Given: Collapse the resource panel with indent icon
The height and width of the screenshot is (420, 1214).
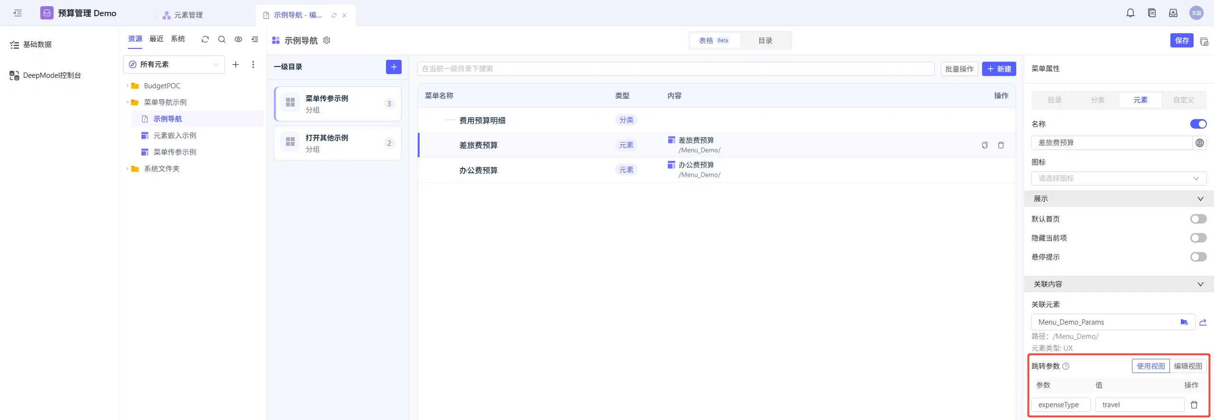Looking at the screenshot, I should [255, 39].
